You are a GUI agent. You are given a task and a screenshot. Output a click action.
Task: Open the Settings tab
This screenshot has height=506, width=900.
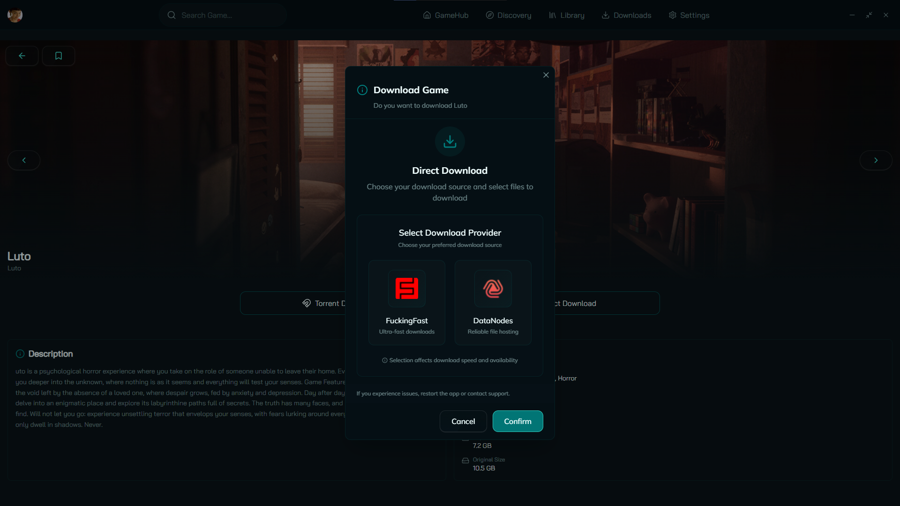point(689,15)
